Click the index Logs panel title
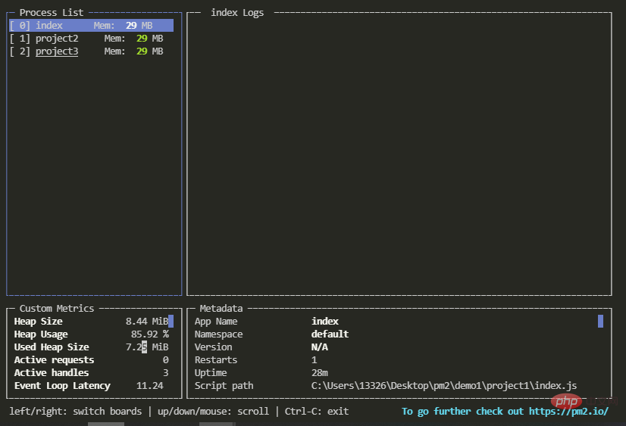Image resolution: width=626 pixels, height=426 pixels. point(237,13)
